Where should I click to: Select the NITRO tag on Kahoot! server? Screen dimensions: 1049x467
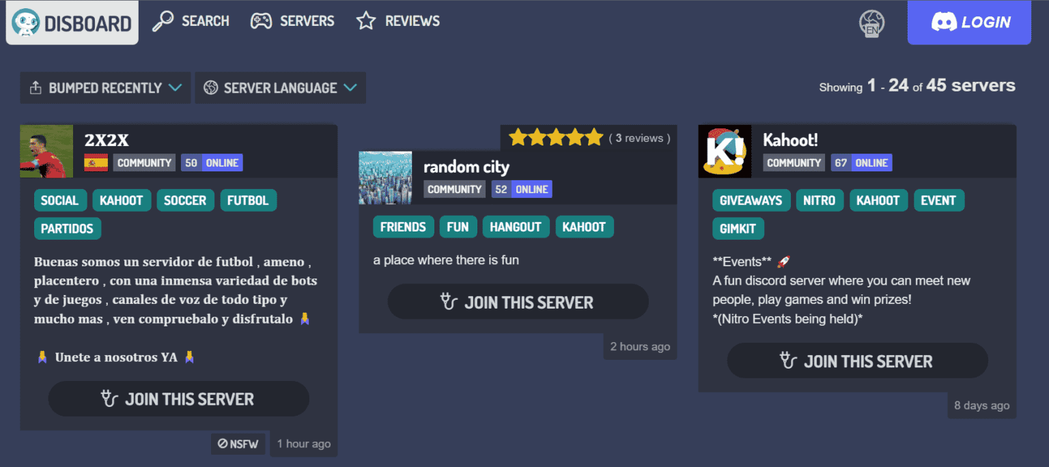tap(820, 201)
